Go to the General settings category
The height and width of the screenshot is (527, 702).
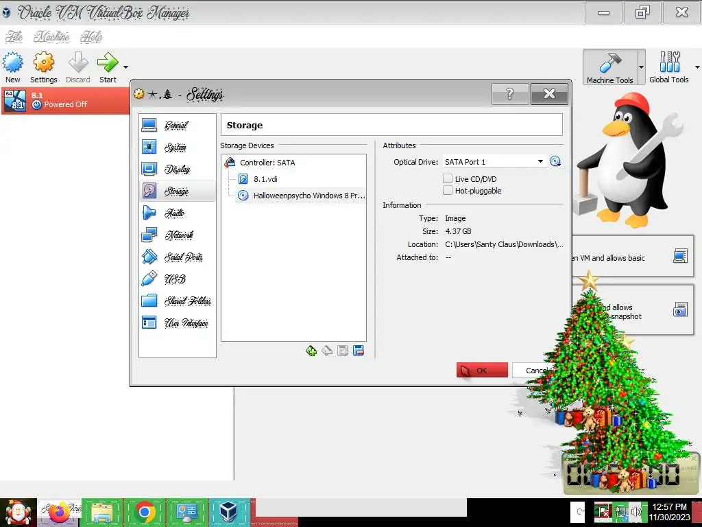[177, 125]
